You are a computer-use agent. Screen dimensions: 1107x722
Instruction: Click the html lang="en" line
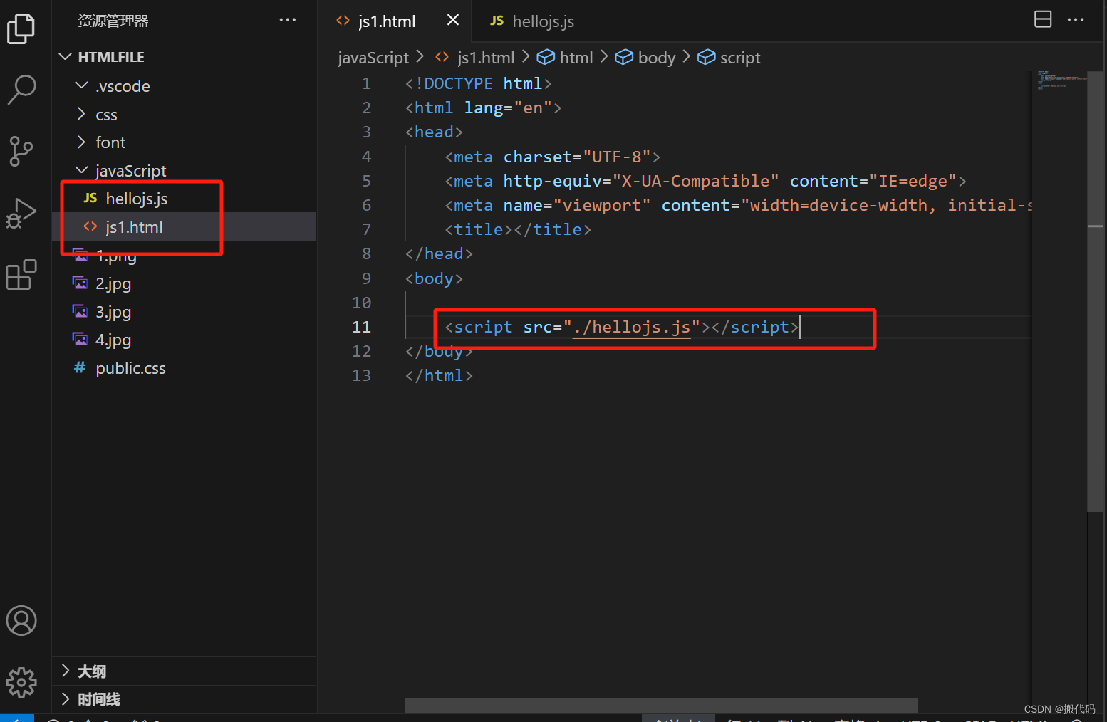tap(484, 108)
